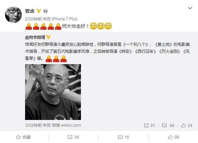
Task: Enlarge the black-and-white portrait photo
Action: pyautogui.click(x=53, y=92)
